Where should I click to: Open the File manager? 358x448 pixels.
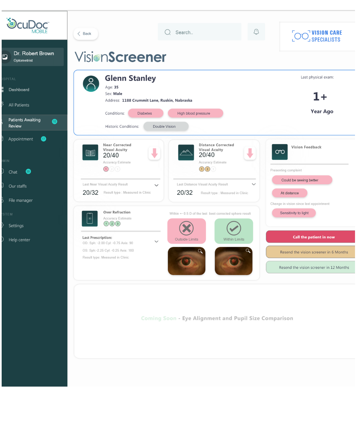pos(21,200)
